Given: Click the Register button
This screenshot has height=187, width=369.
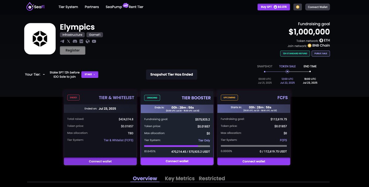Looking at the screenshot, I should tap(73, 50).
